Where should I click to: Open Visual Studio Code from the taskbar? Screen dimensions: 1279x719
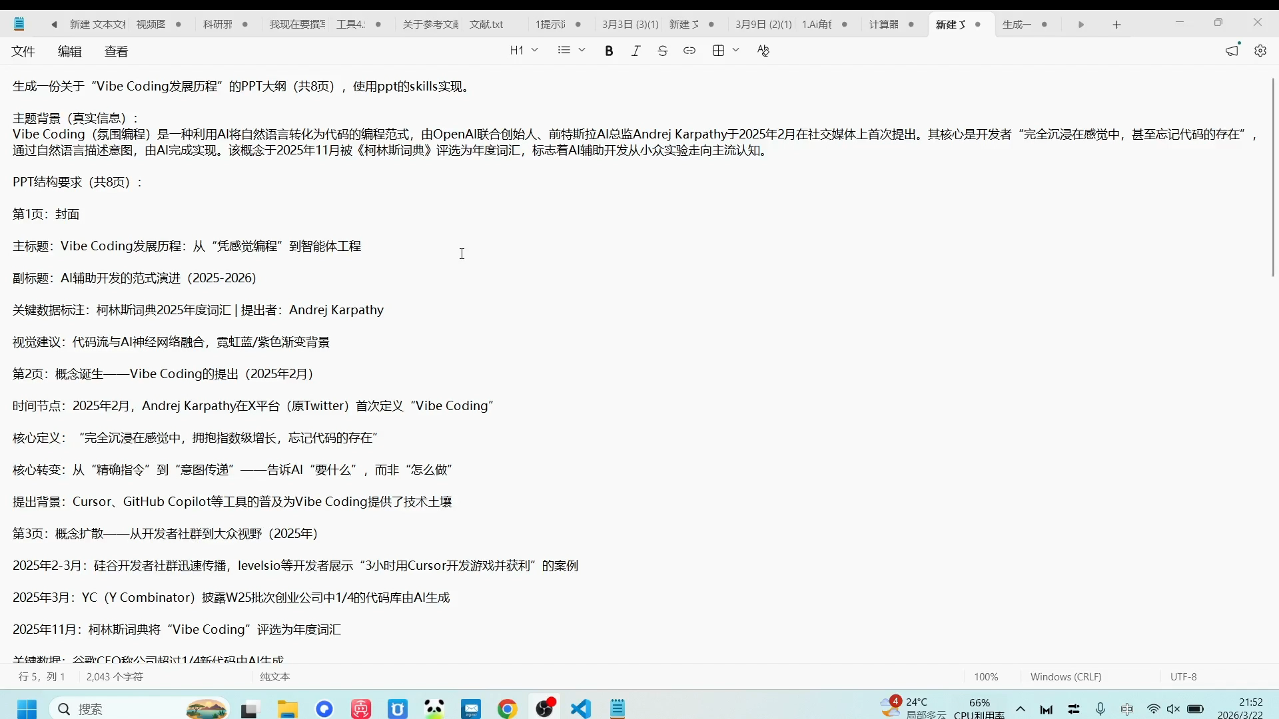pos(581,709)
